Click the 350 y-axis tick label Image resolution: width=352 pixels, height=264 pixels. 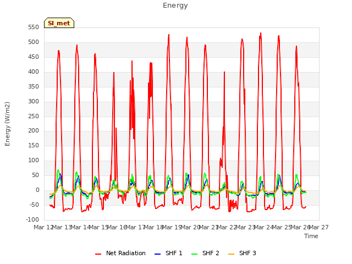(x=34, y=87)
